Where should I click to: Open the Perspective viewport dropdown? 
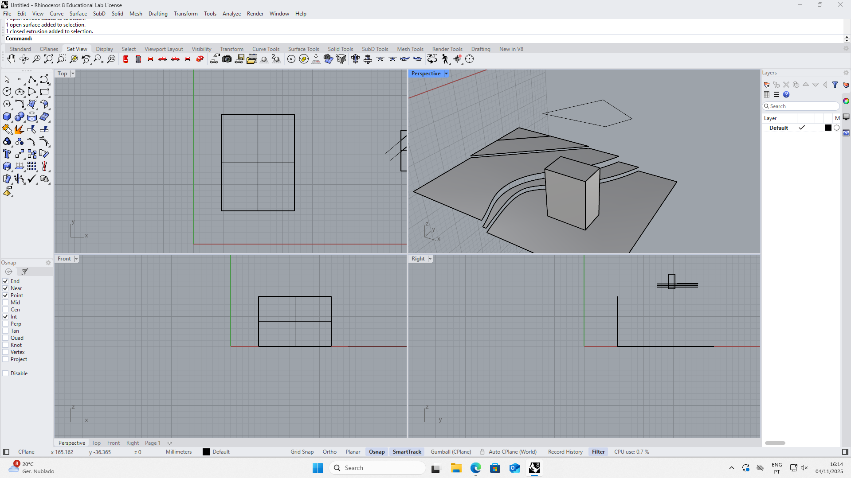[x=446, y=73]
